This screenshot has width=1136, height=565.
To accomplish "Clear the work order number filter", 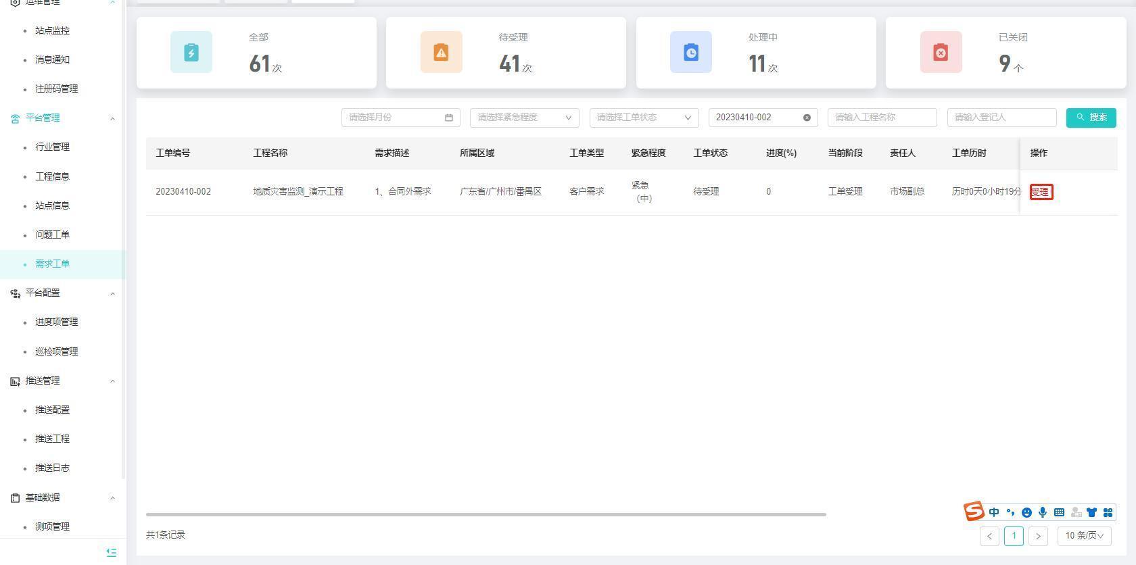I will click(807, 118).
